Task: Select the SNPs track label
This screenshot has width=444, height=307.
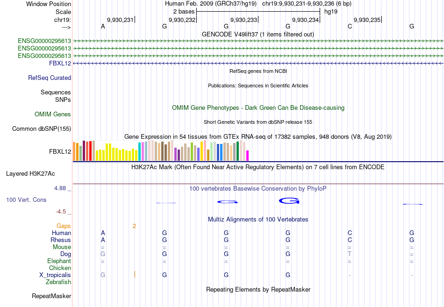Action: pyautogui.click(x=63, y=100)
